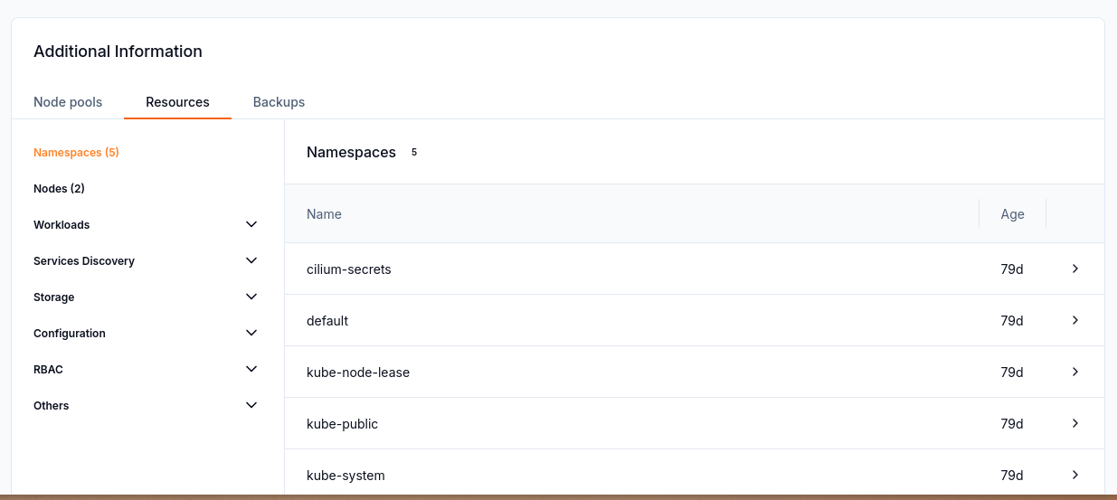The width and height of the screenshot is (1117, 500).
Task: Open the Workloads sidebar section
Action: 62,225
